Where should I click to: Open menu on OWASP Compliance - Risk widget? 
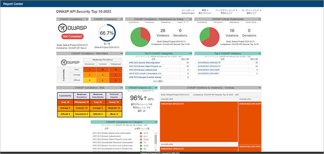(121, 88)
